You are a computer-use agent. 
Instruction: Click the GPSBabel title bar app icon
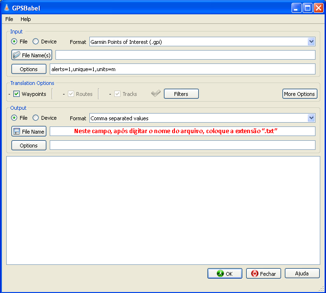[7, 8]
